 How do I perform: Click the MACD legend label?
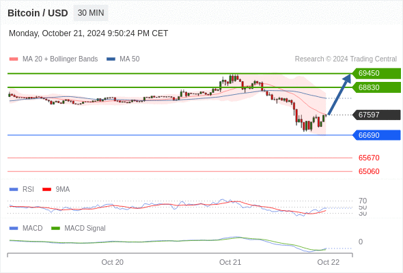(33, 229)
